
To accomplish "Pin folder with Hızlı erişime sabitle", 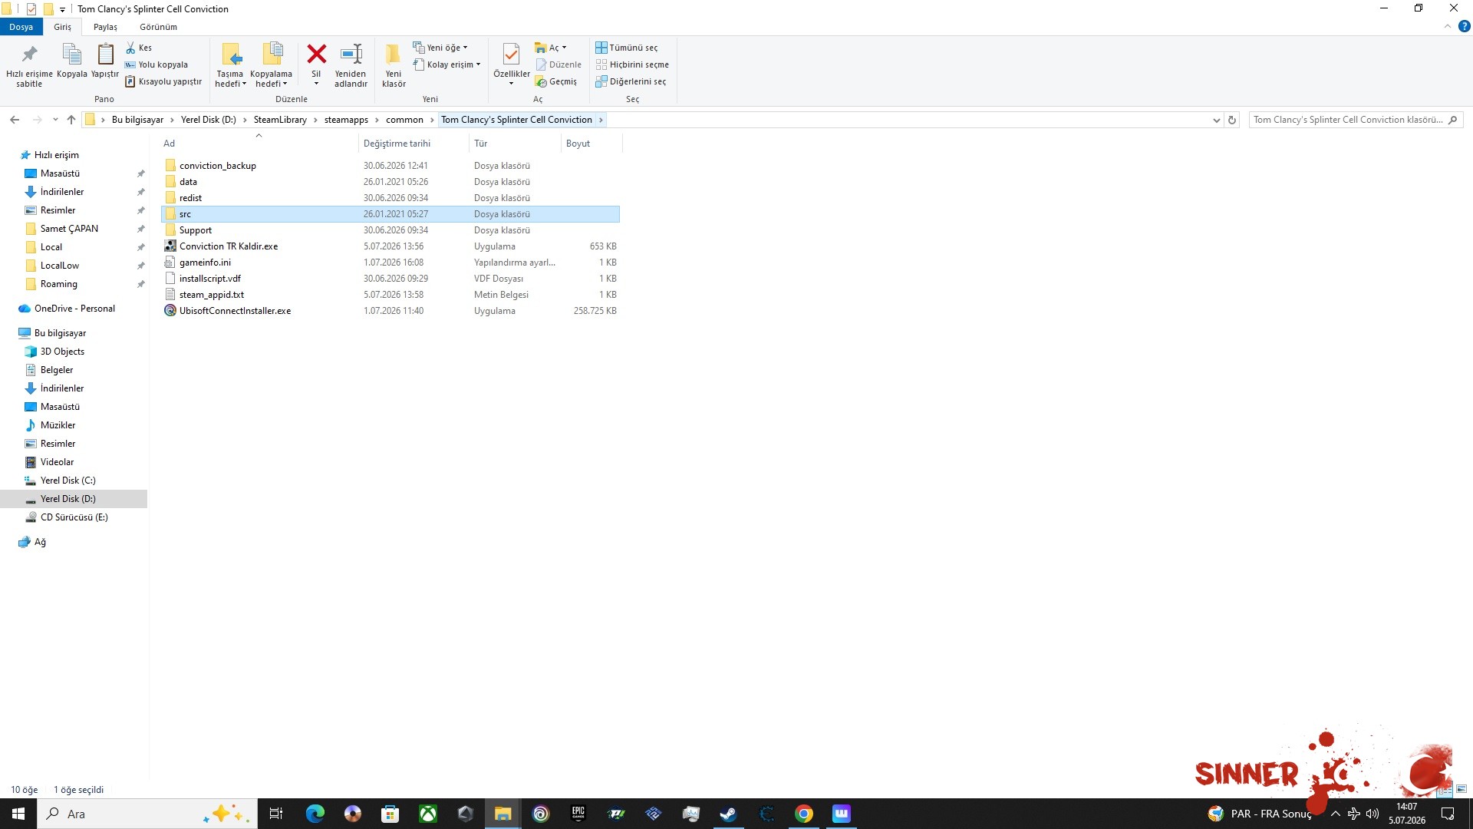I will (x=29, y=54).
